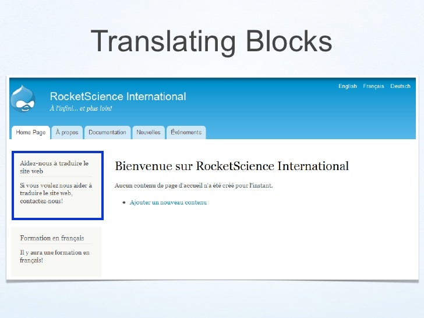Click the Bienvenue sur RocketScience International heading
Viewport: 424px width, 318px height.
click(x=232, y=166)
